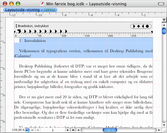Jump to the last page button

(73, 130)
